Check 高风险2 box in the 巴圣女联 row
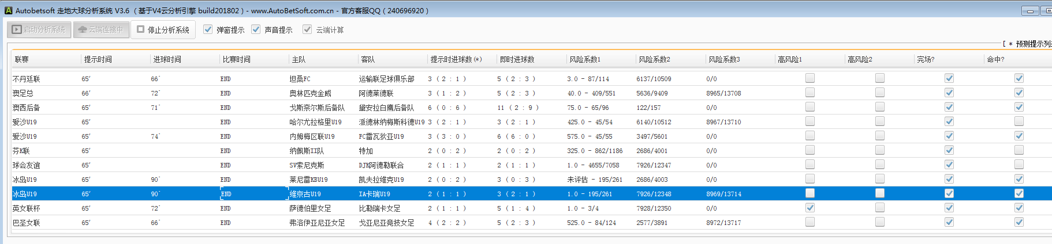The height and width of the screenshot is (244, 1052). click(x=879, y=222)
